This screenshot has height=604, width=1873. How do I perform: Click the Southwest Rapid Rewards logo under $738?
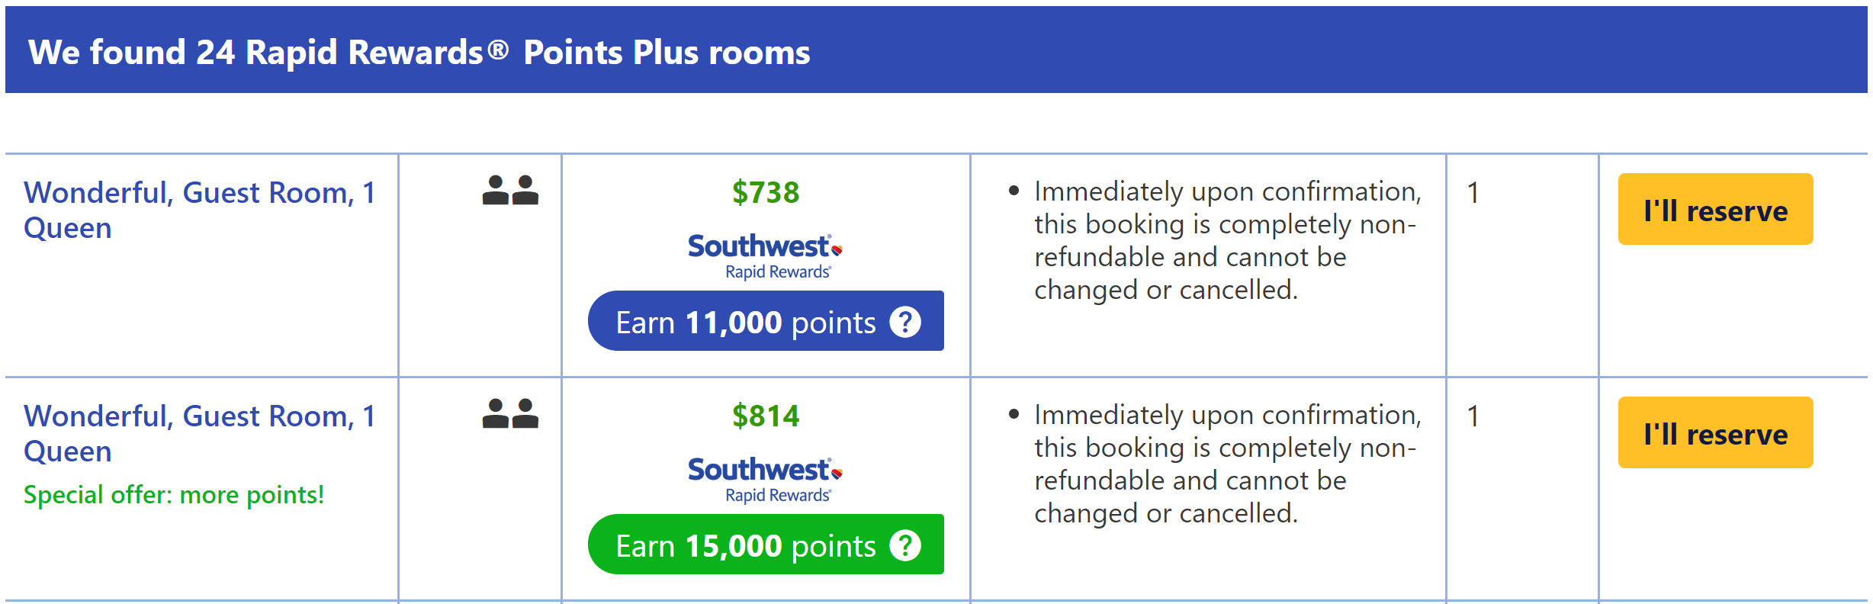[765, 256]
